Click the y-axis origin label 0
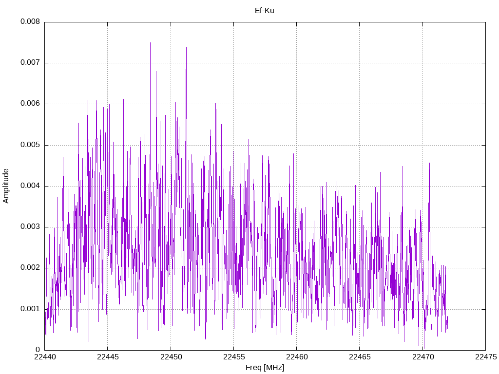This screenshot has height=374, width=499. pos(38,350)
